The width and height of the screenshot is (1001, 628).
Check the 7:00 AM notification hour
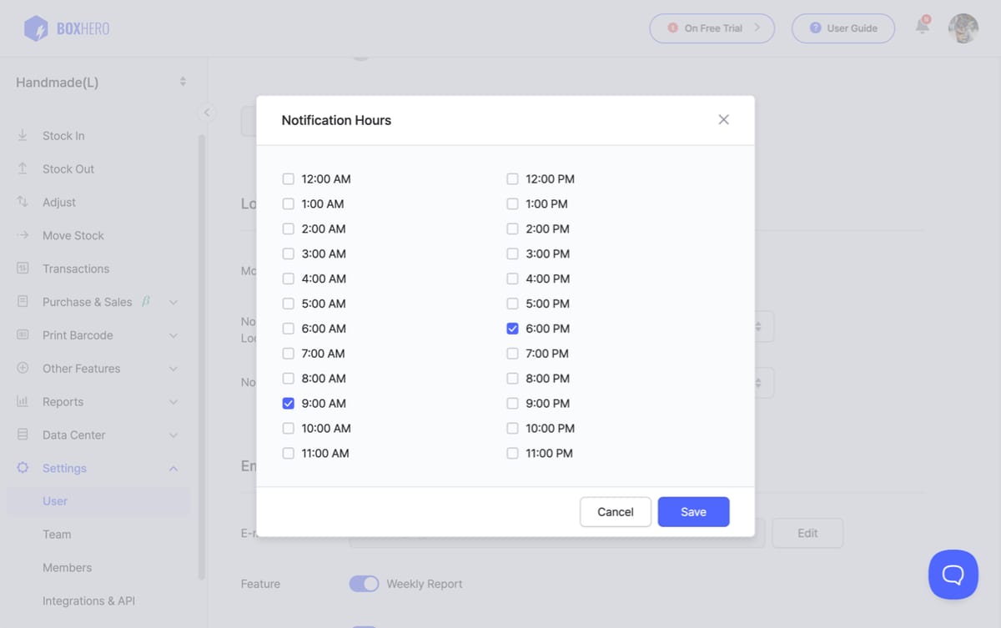(288, 353)
